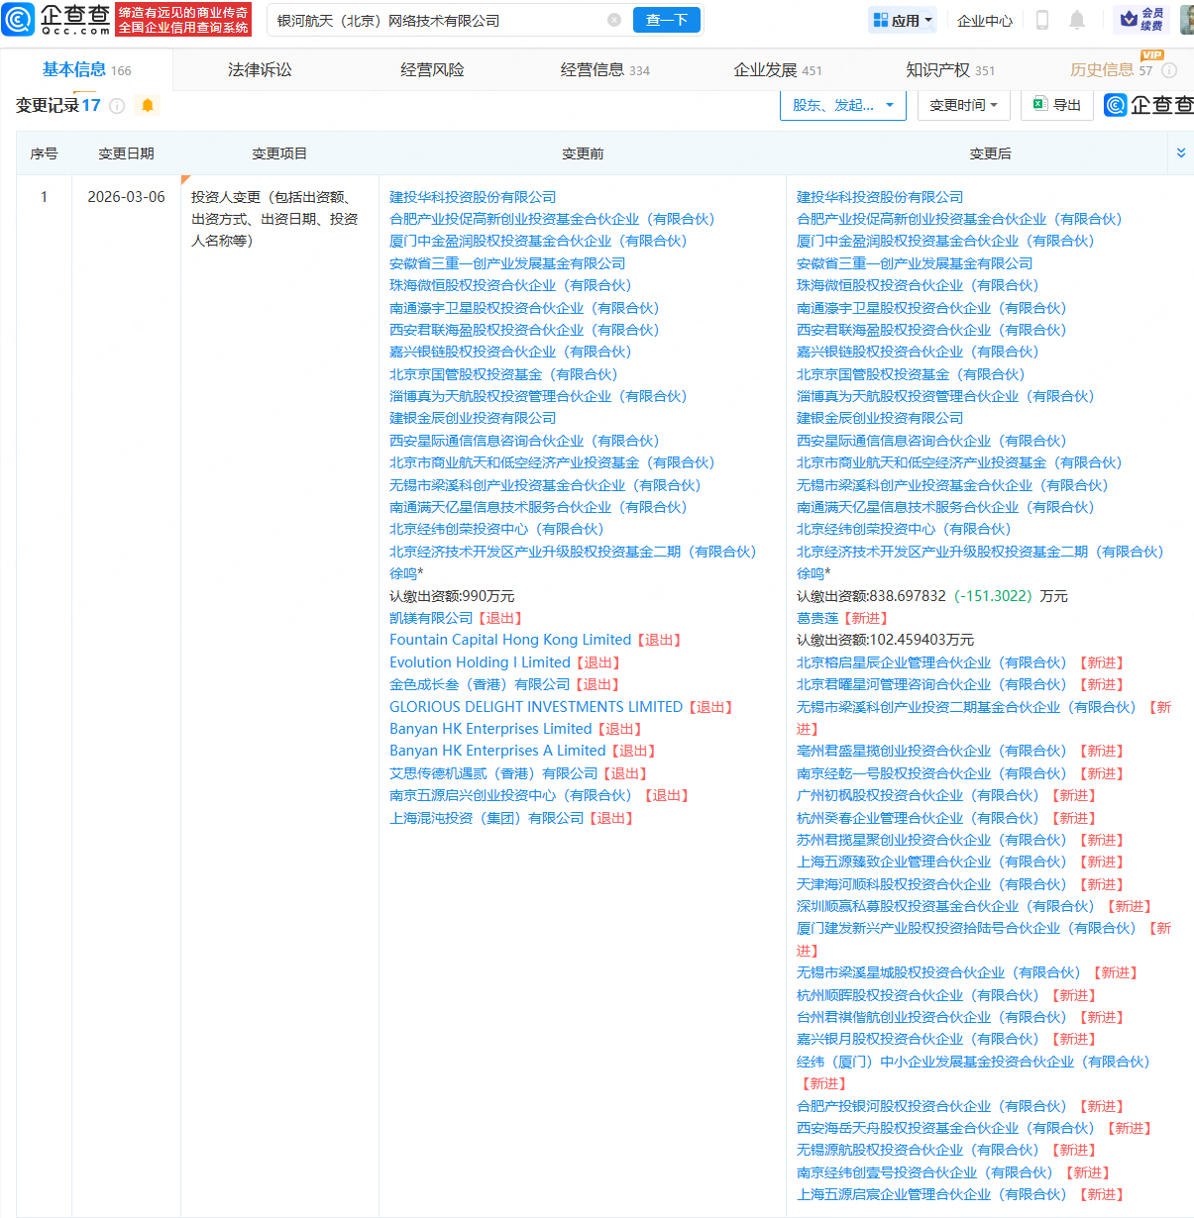Expand table with double-chevron in header

[x=1180, y=152]
